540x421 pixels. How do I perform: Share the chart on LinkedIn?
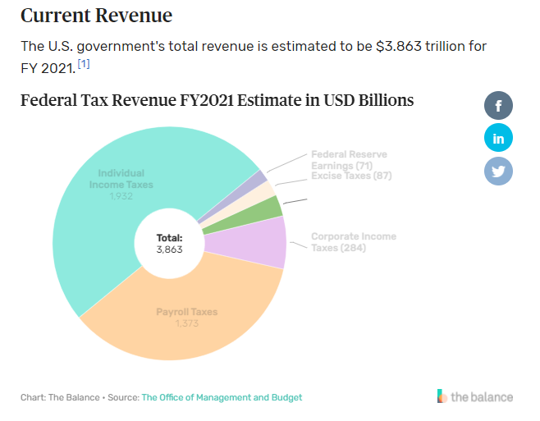pos(498,138)
